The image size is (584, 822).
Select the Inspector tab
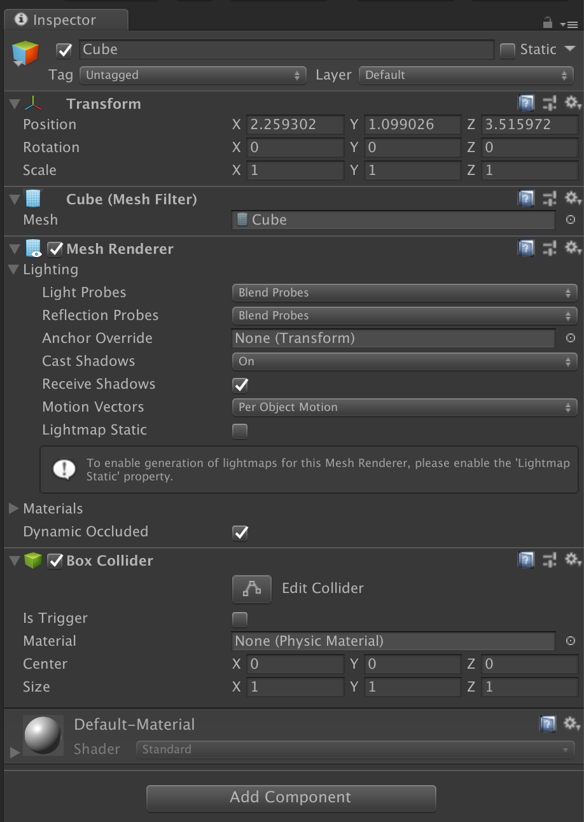coord(65,20)
